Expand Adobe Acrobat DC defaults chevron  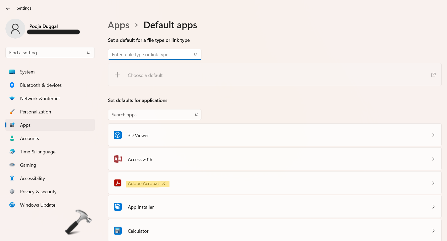[x=433, y=183]
